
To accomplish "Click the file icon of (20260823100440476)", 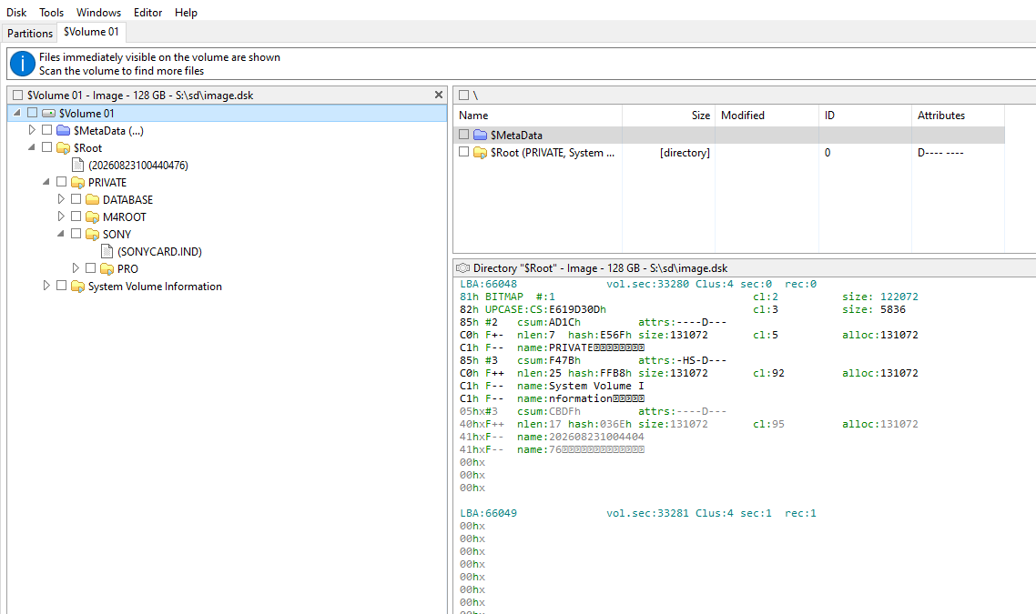I will (x=78, y=165).
